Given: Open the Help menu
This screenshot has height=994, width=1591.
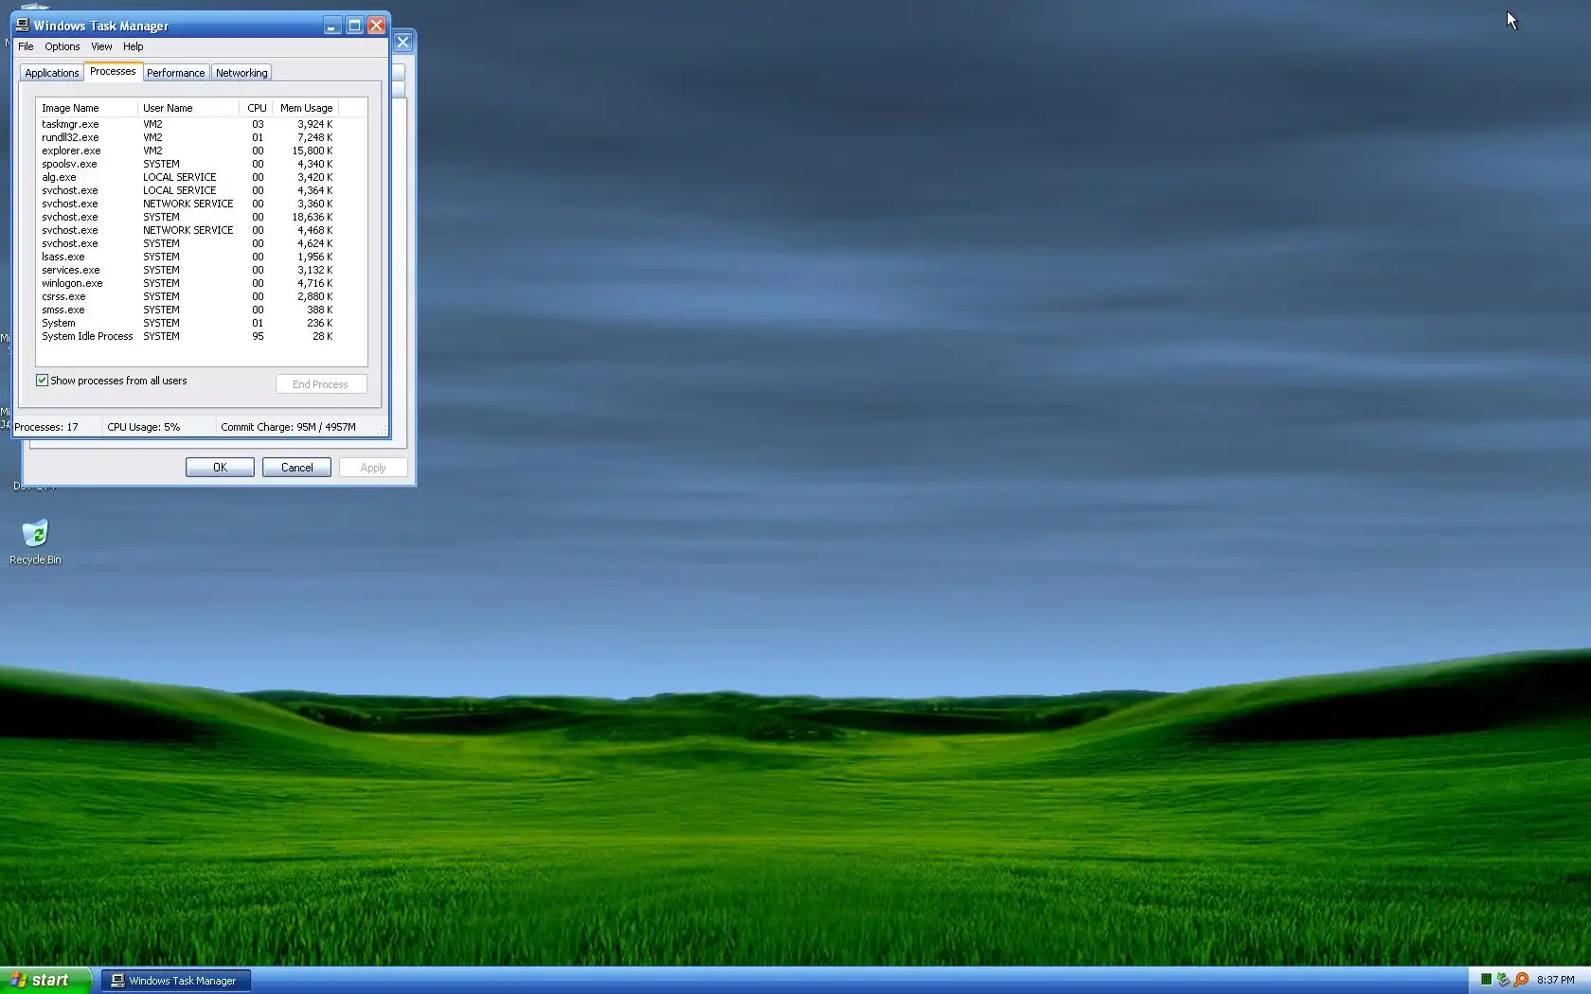Looking at the screenshot, I should tap(134, 46).
